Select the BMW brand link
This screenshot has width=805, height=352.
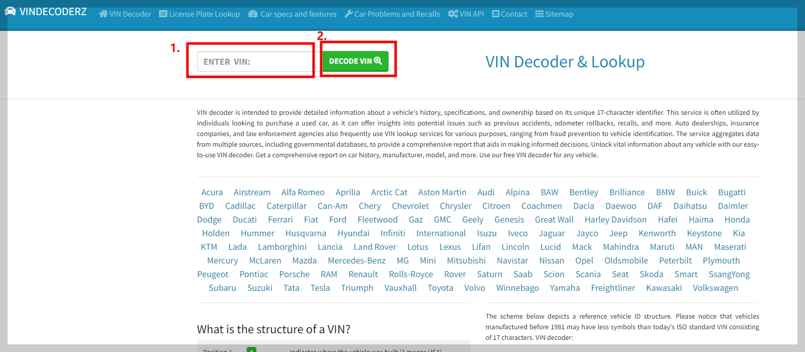tap(666, 192)
